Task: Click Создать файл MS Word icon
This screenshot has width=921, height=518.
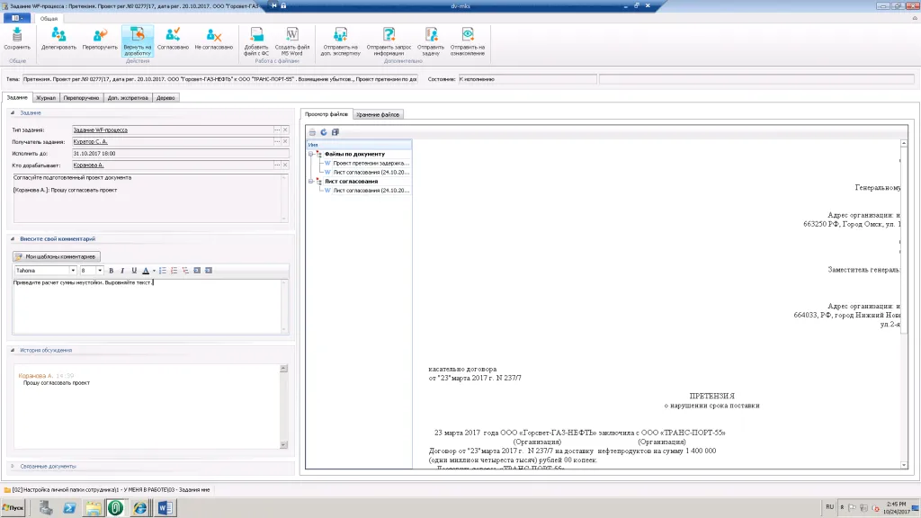Action: click(292, 38)
